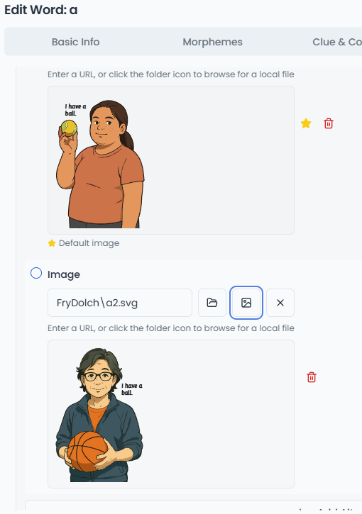Click the Edit Word: a heading
362x514 pixels.
coord(41,10)
